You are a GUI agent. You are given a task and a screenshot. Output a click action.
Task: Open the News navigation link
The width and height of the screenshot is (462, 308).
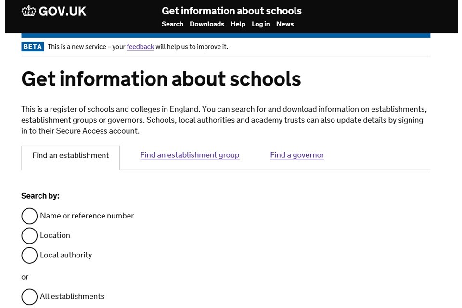[285, 24]
